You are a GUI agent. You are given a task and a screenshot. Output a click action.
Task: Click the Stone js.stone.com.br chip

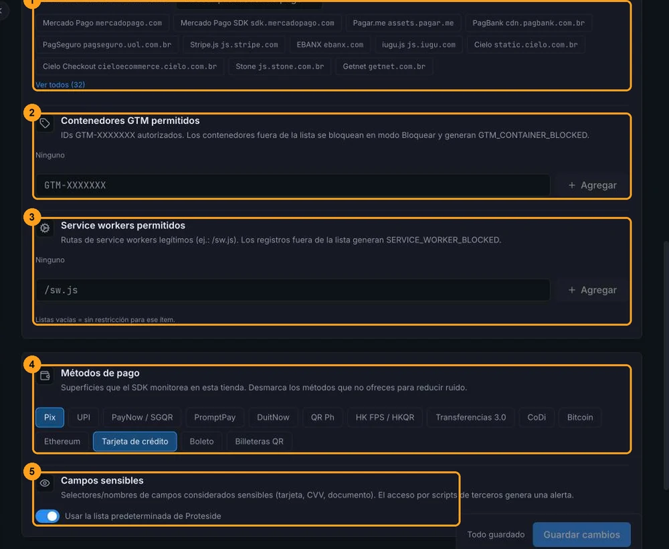[x=280, y=66]
